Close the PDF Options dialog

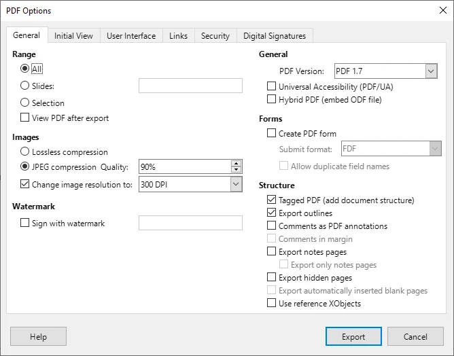pos(442,10)
